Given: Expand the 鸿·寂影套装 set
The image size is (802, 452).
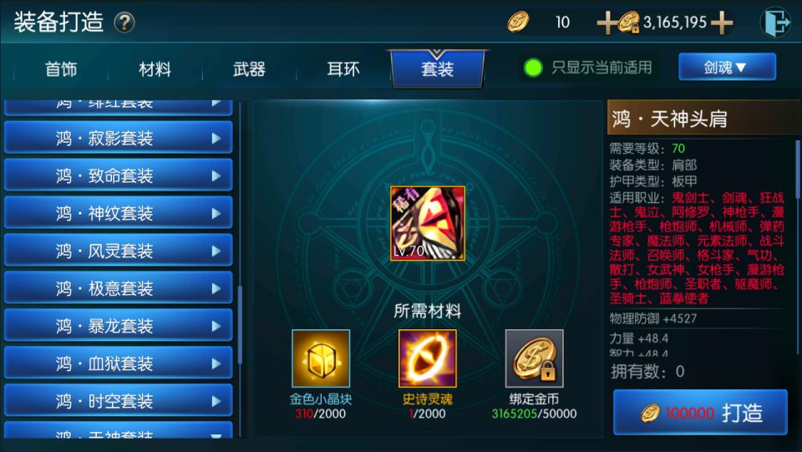Looking at the screenshot, I should click(118, 138).
